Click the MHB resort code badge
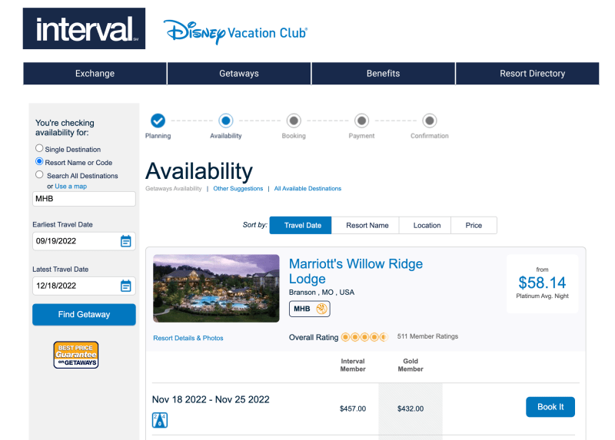 [x=310, y=309]
